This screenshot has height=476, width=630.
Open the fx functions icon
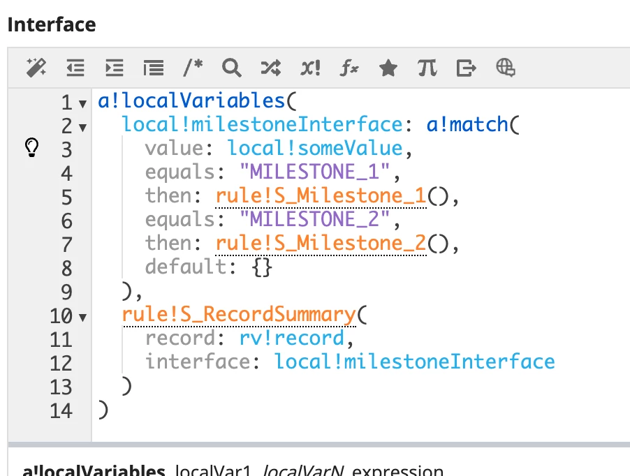coord(349,68)
